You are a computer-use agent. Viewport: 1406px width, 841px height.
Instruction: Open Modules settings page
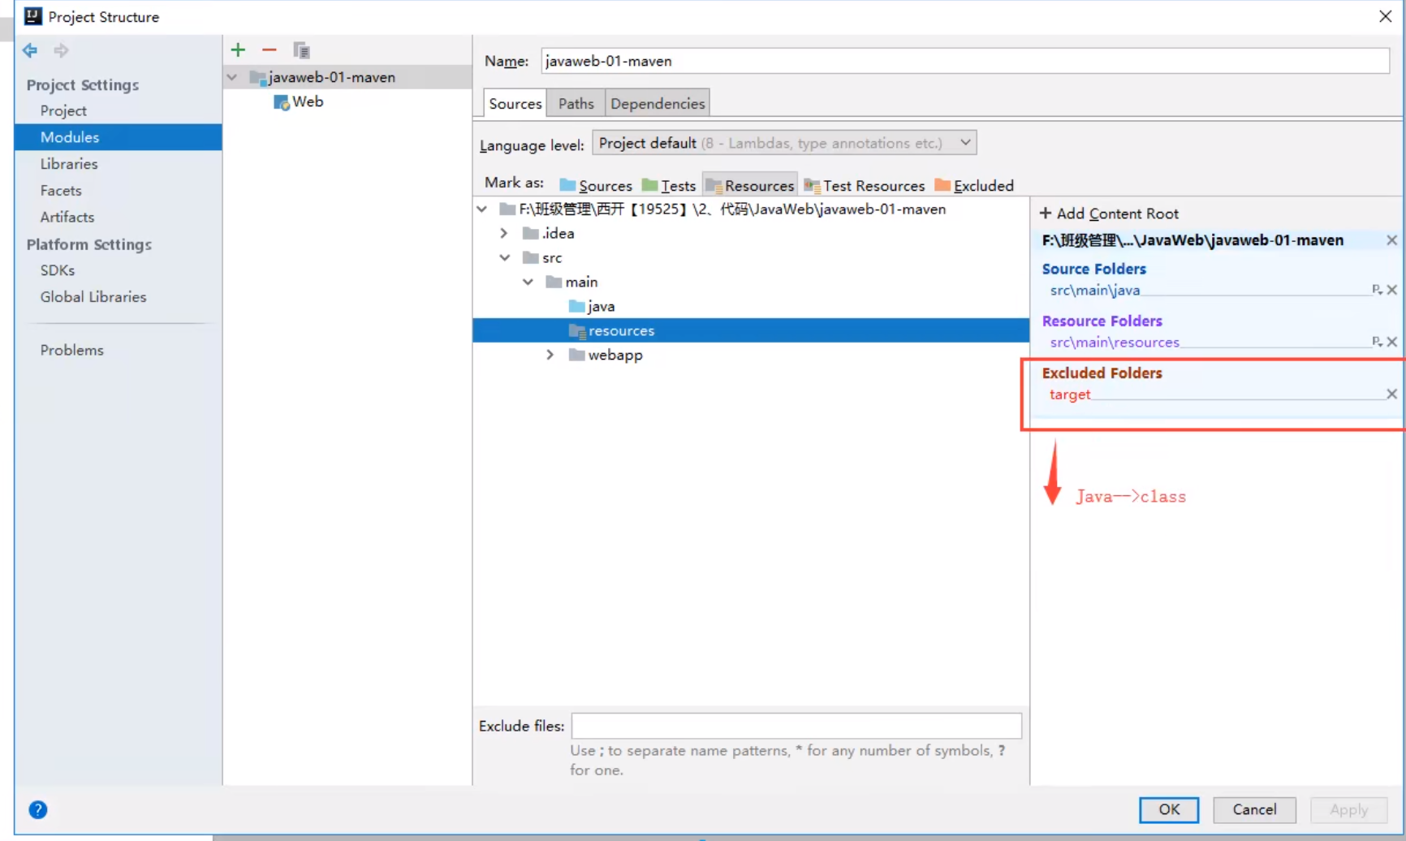tap(118, 137)
